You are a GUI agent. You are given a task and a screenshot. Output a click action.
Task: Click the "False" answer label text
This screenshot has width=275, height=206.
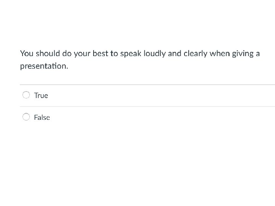coord(42,117)
